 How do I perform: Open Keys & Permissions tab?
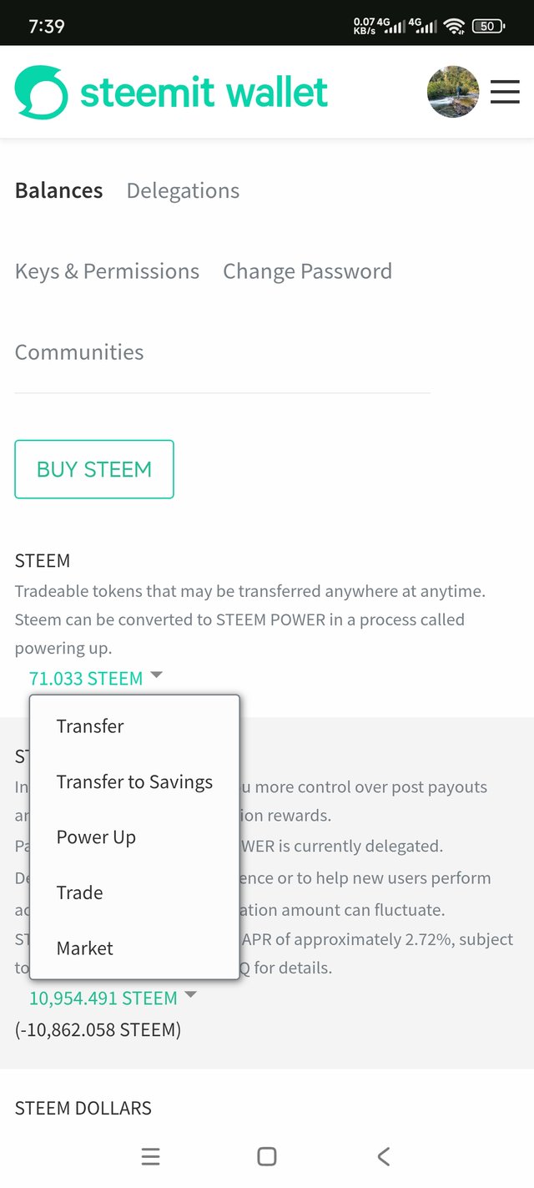[107, 271]
